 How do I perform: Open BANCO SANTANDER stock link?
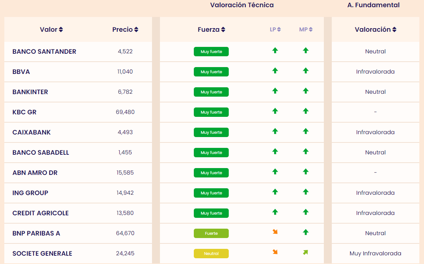(44, 52)
